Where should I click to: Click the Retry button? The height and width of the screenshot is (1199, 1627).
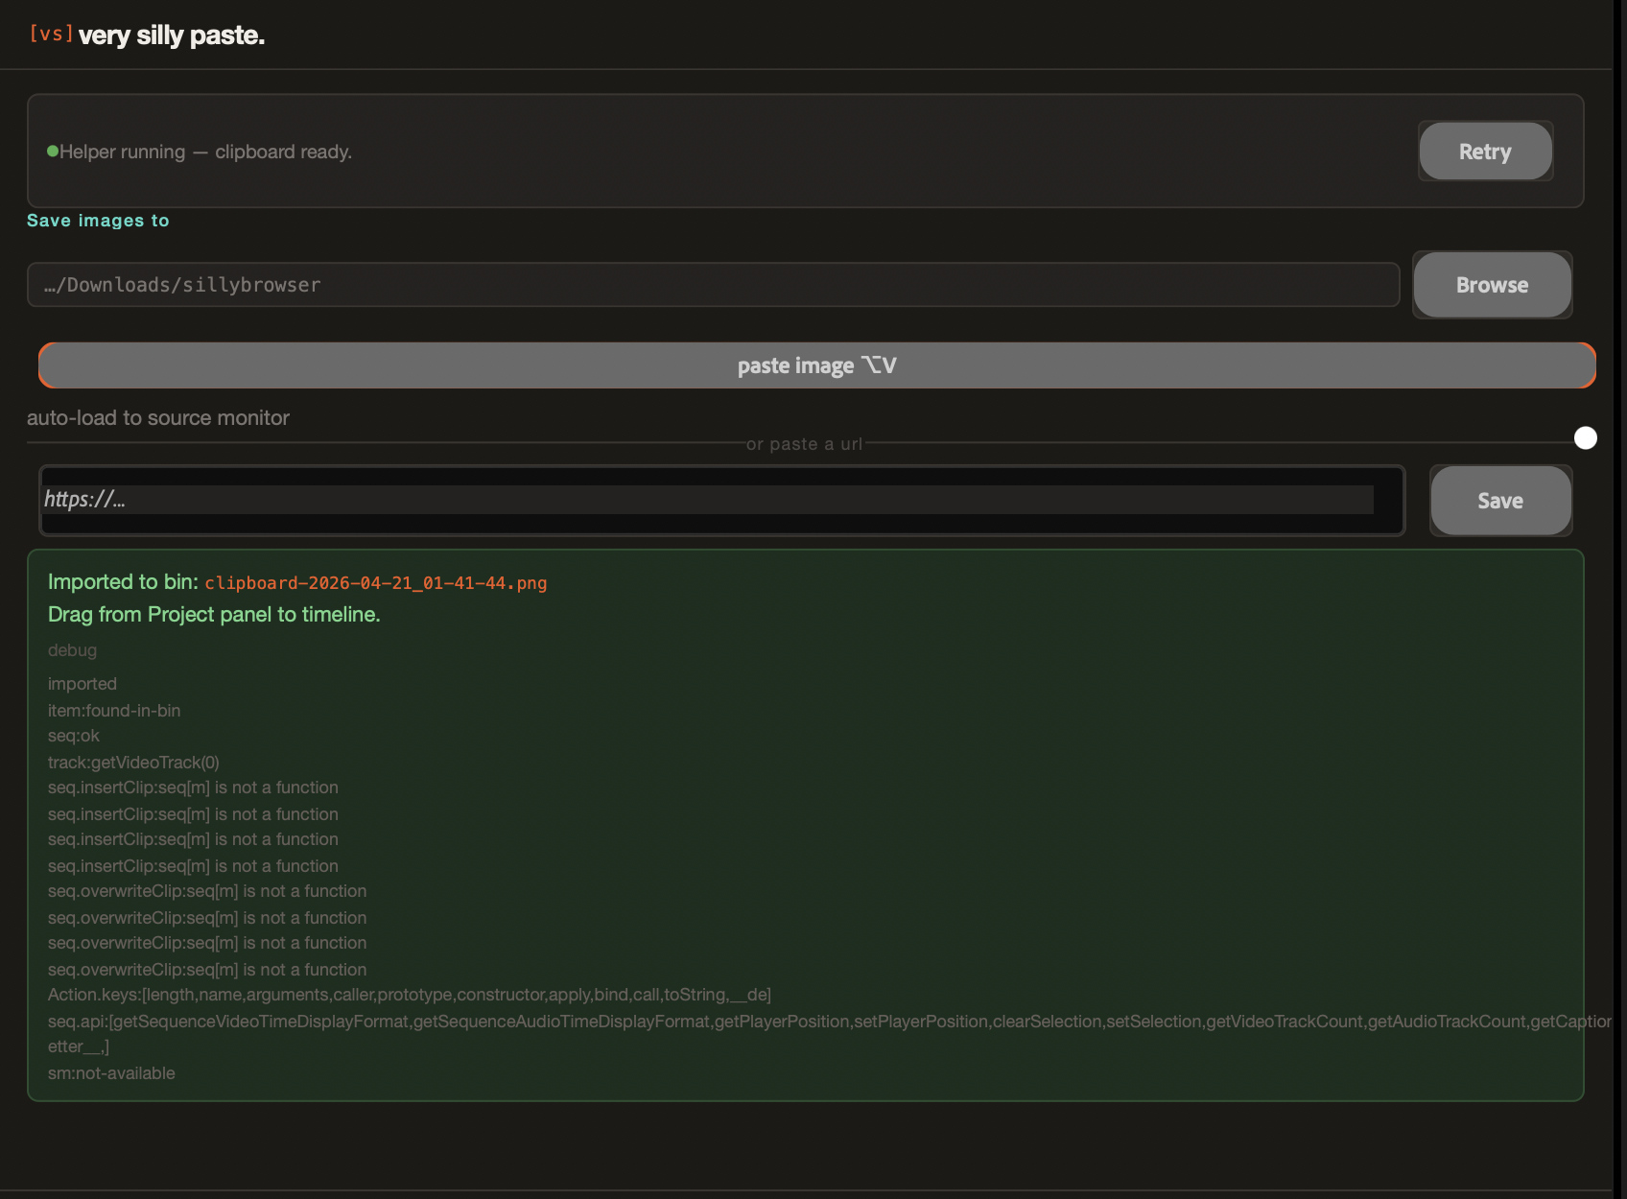(x=1485, y=151)
